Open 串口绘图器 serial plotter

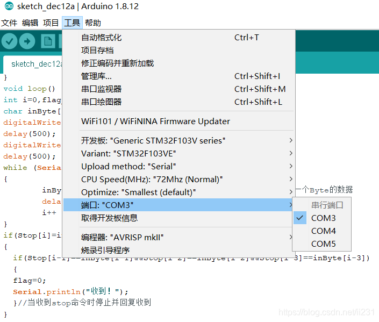[178, 102]
